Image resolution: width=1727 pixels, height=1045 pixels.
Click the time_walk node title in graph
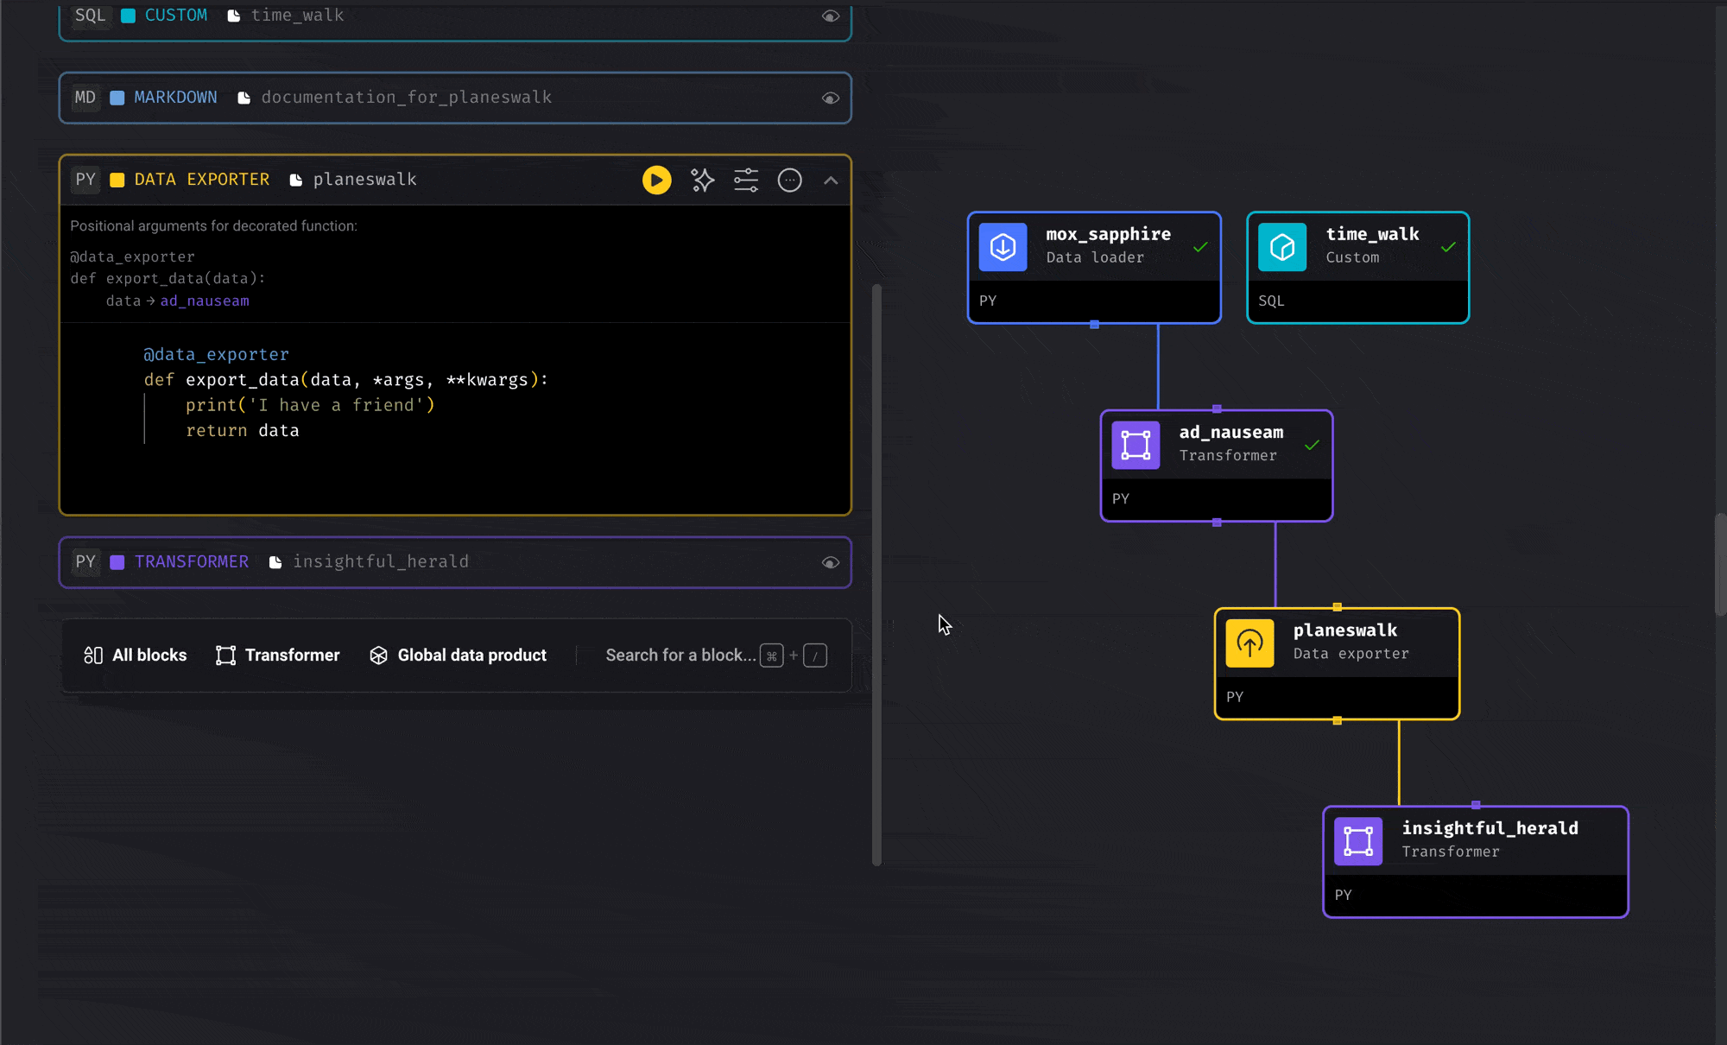[x=1372, y=234]
